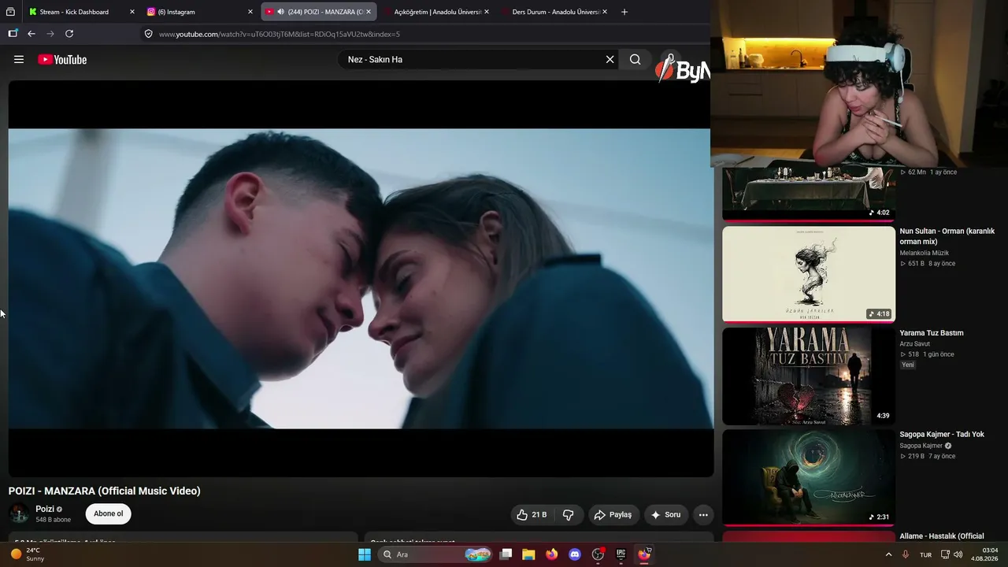
Task: Open the Poizi channel avatar
Action: click(19, 514)
